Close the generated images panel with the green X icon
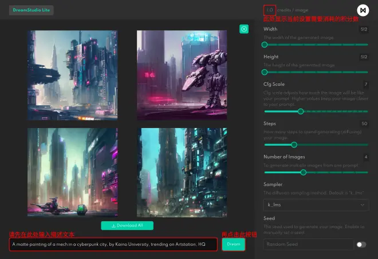 click(244, 29)
